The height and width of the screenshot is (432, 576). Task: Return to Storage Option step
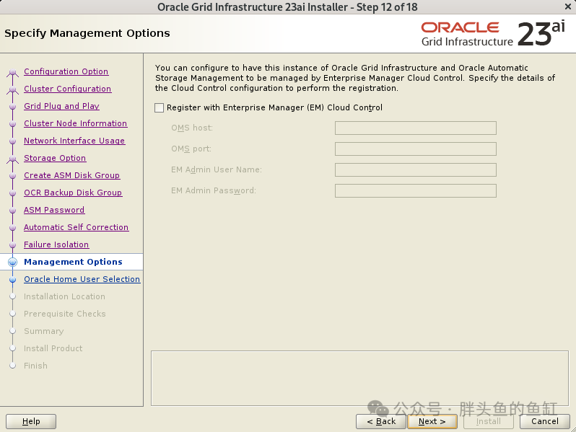pos(55,158)
